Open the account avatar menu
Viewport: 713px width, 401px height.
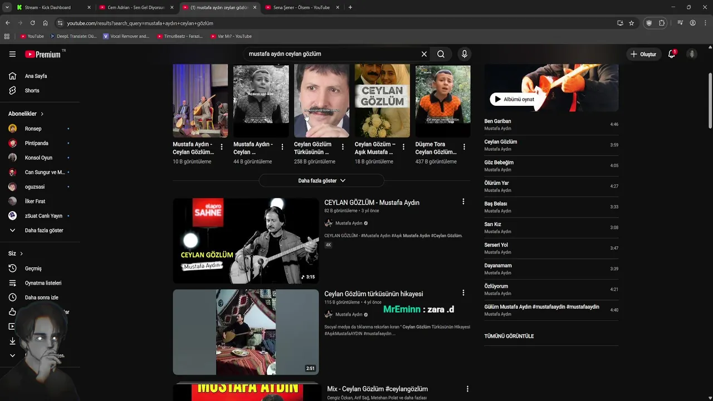click(x=692, y=54)
